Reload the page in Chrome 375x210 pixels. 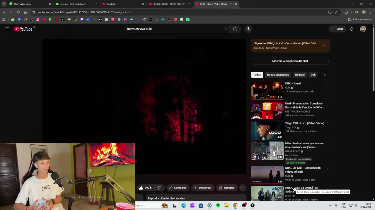pyautogui.click(x=18, y=12)
